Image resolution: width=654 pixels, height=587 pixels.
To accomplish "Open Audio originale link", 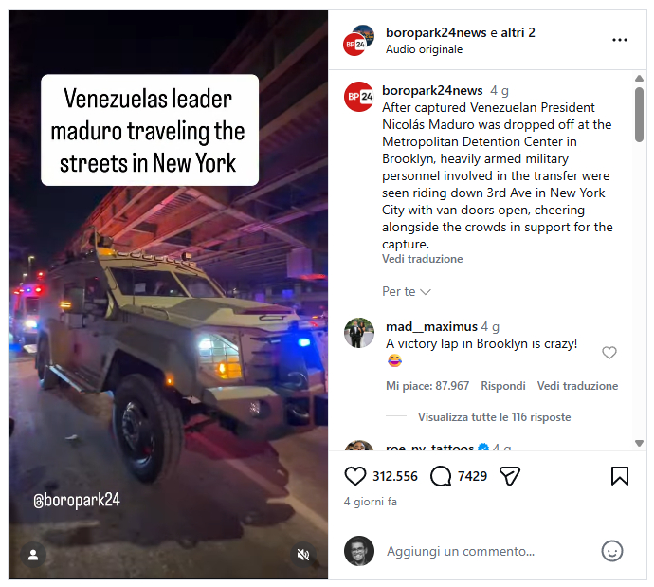I will [x=425, y=49].
